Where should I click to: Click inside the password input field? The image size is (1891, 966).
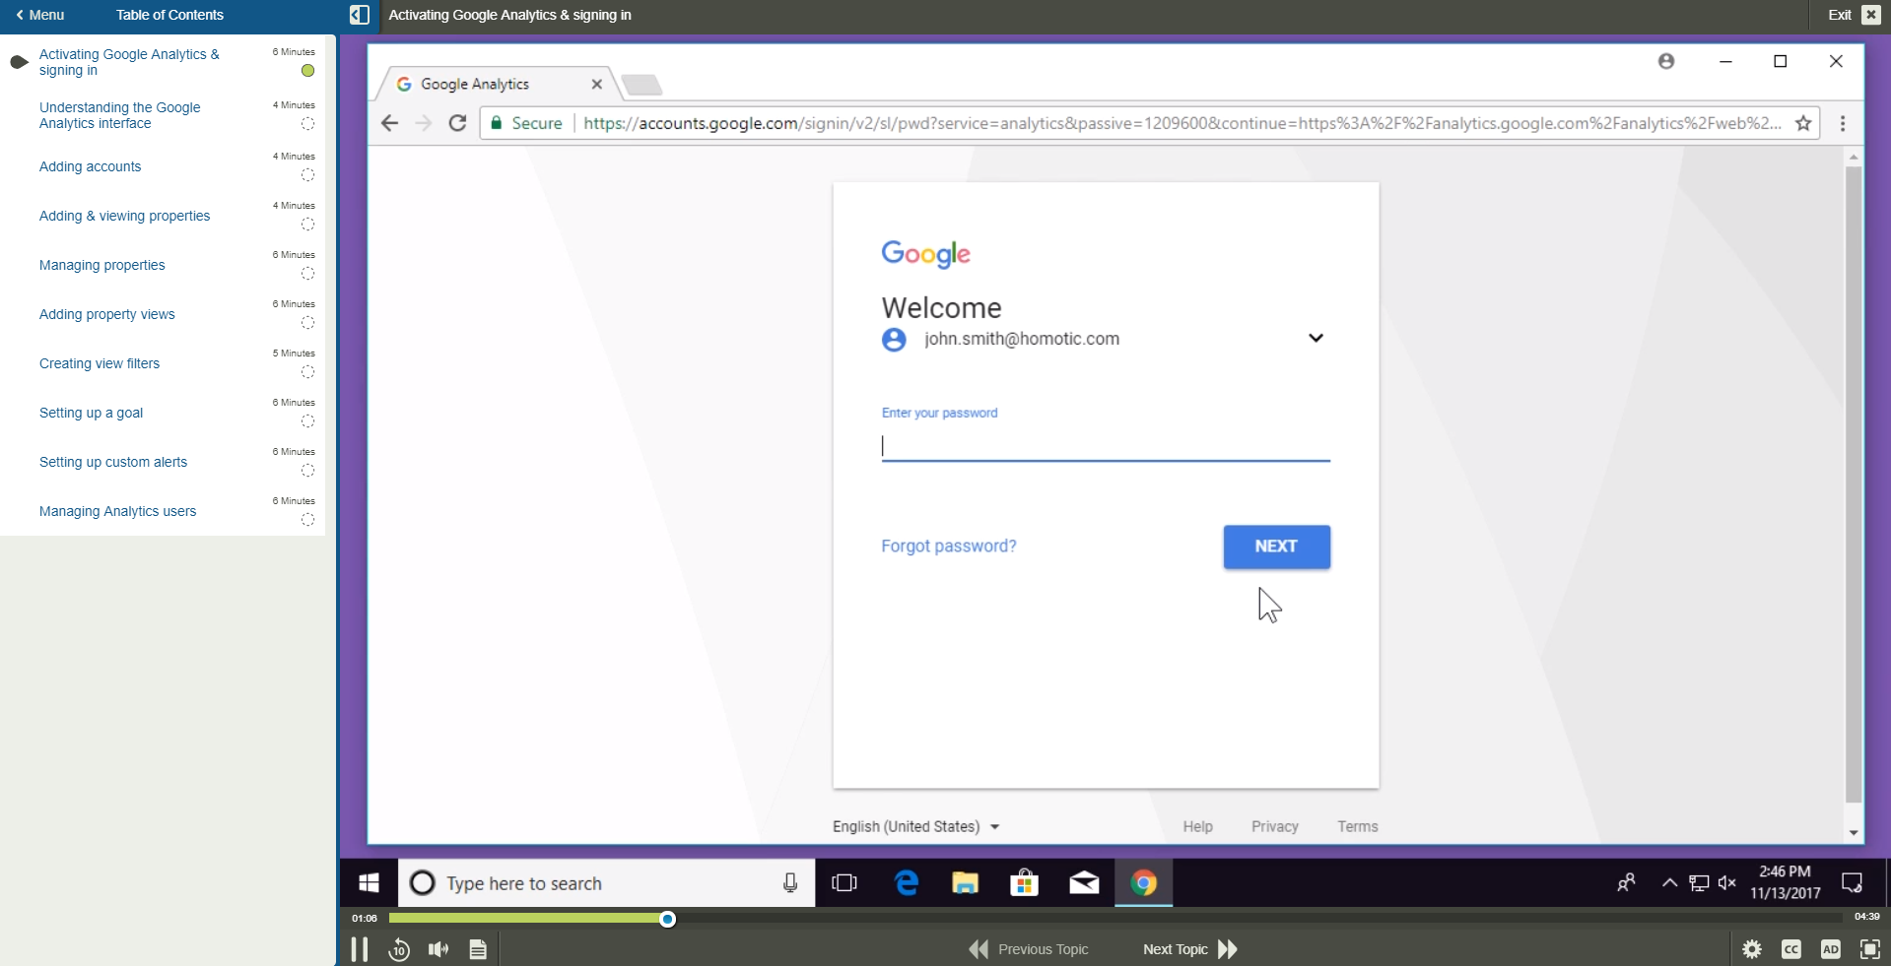pyautogui.click(x=1104, y=446)
